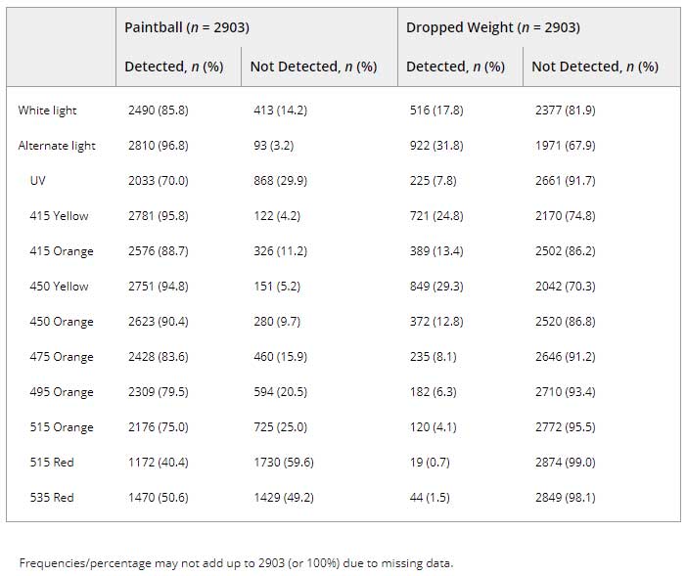
Task: Click the Paintball column group header
Action: click(187, 27)
